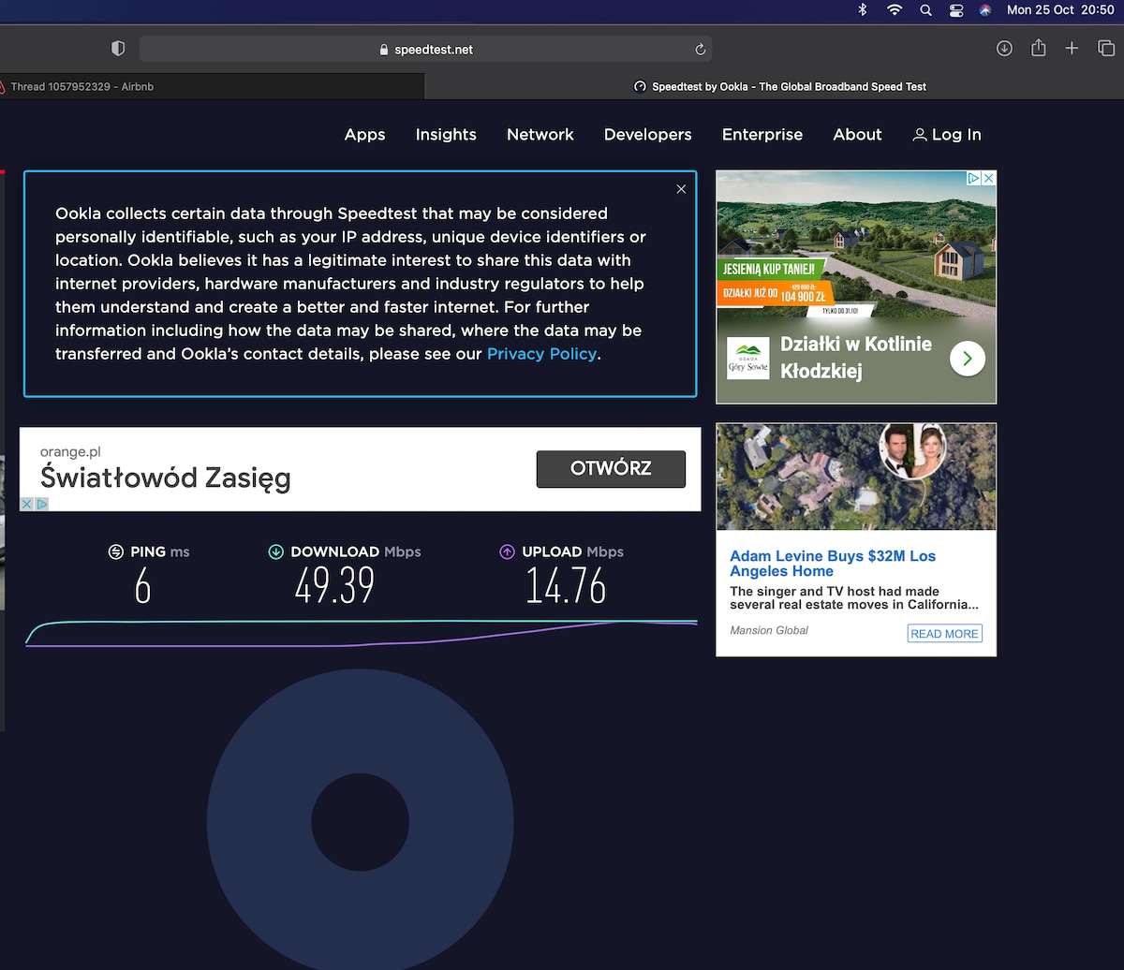Screen dimensions: 1124x970
Task: Click Góry Sowie logo in ad
Action: point(747,359)
